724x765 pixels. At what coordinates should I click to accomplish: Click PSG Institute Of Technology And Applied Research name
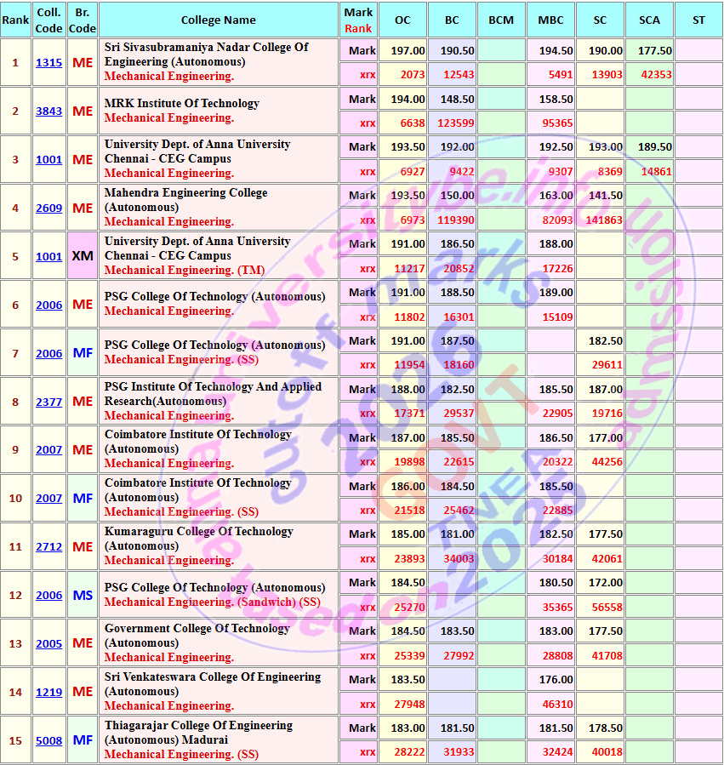click(214, 393)
